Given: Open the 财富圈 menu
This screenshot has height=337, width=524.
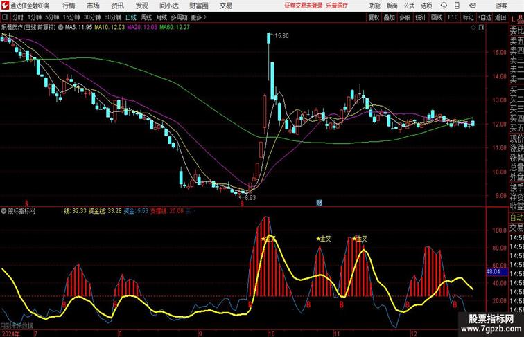Looking at the screenshot, I should [199, 6].
